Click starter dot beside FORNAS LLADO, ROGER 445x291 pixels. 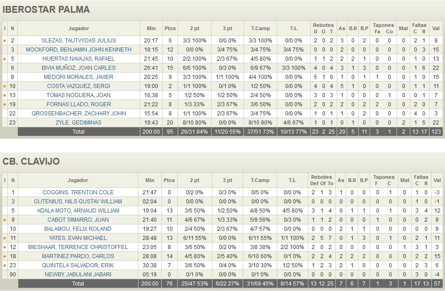pos(5,104)
